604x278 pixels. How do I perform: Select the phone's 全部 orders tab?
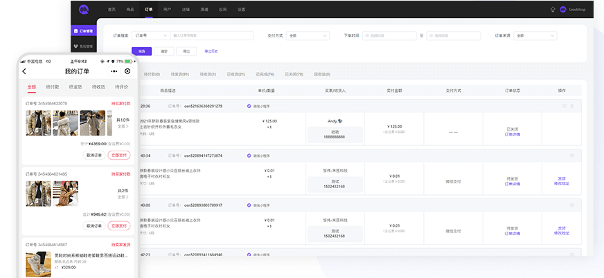32,87
